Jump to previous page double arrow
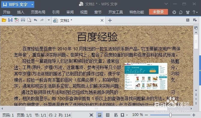 (196, 95)
